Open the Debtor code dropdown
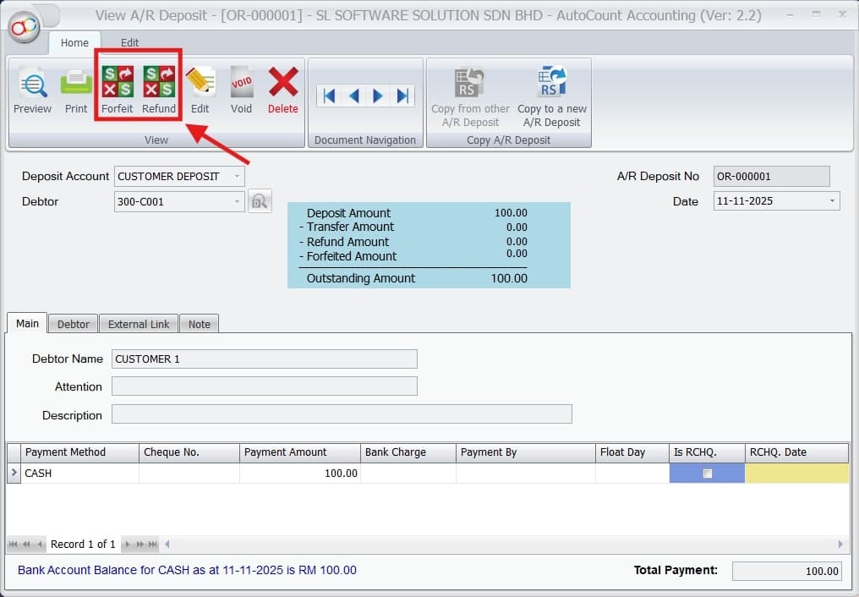The width and height of the screenshot is (859, 597). [x=237, y=201]
